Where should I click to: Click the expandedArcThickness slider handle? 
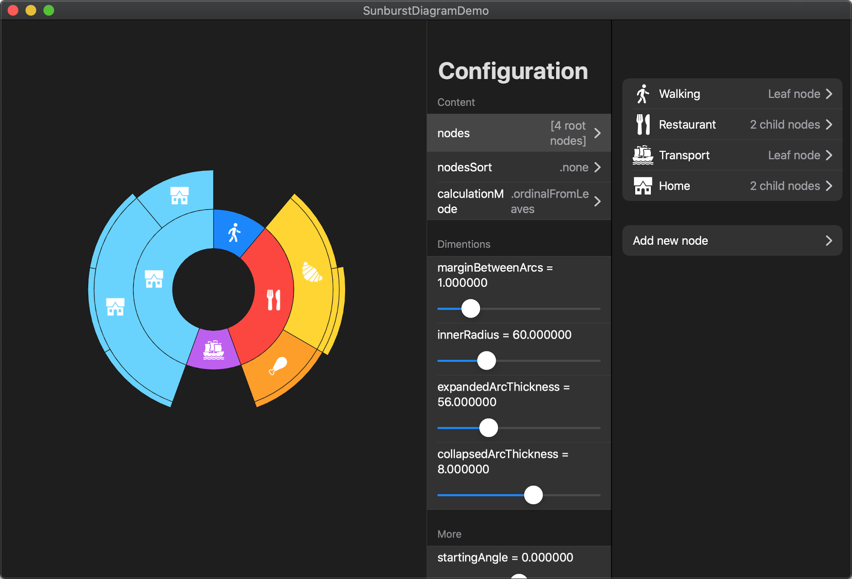(488, 428)
